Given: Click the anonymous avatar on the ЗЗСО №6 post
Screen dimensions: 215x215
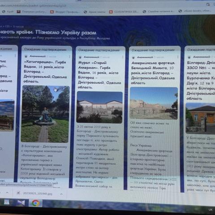Looking at the screenshot, I should 189,57.
